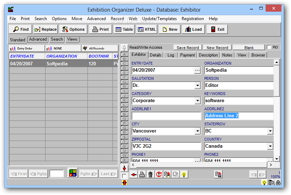This screenshot has height=195, width=291.
Task: Click the red and yellow splitter icon
Action: pyautogui.click(x=125, y=183)
